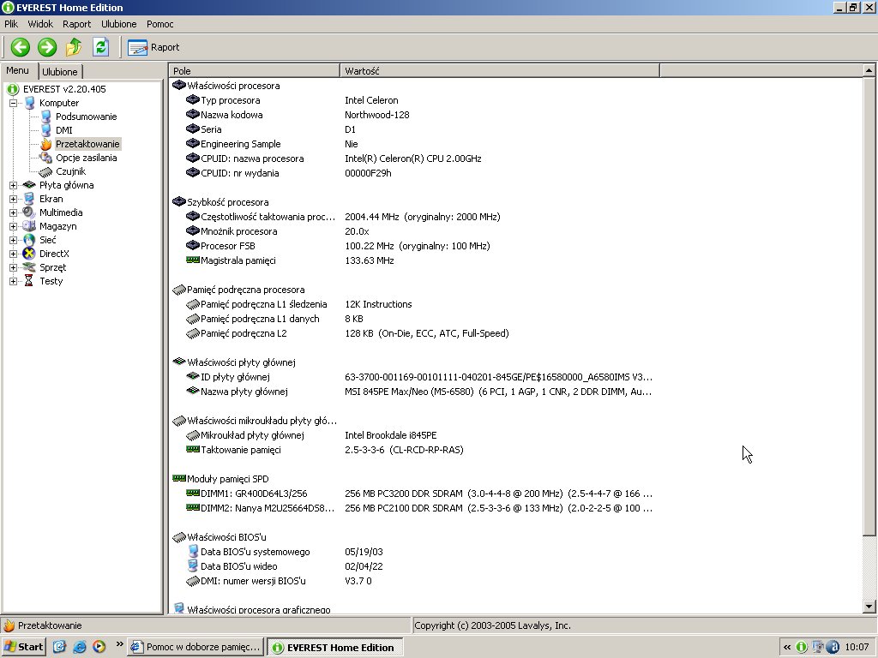
Task: Select the DIMM1: GR400D64L3/256 row
Action: [413, 493]
